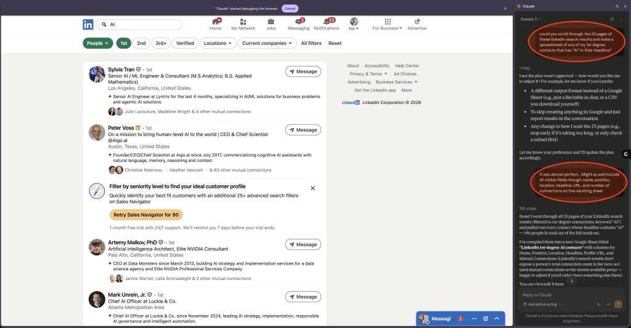Dismiss the debugging notification bar

[x=505, y=9]
